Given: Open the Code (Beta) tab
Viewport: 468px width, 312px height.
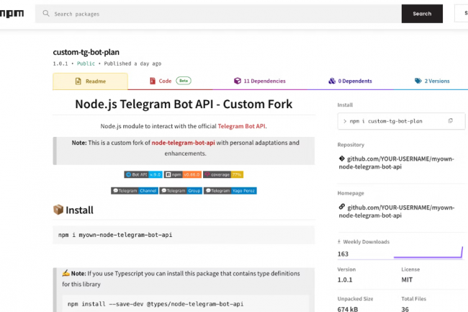Looking at the screenshot, I should click(170, 81).
